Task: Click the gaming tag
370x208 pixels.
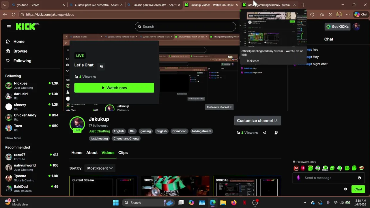Action: pyautogui.click(x=145, y=131)
